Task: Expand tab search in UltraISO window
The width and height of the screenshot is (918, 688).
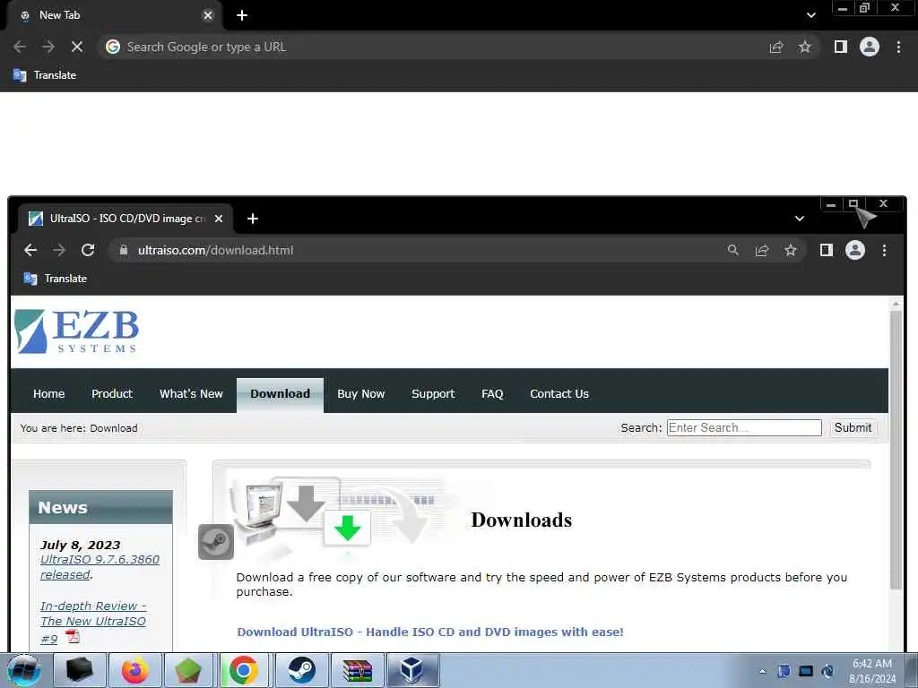Action: [799, 219]
